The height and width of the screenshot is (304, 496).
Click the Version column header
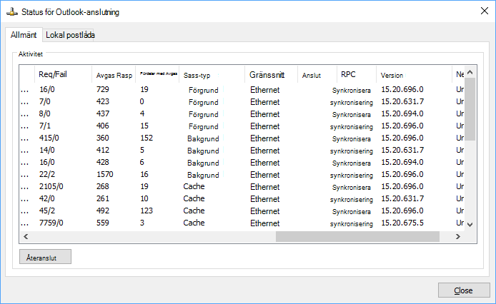414,75
